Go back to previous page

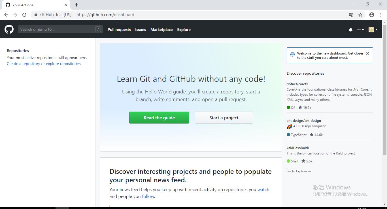tap(6, 15)
